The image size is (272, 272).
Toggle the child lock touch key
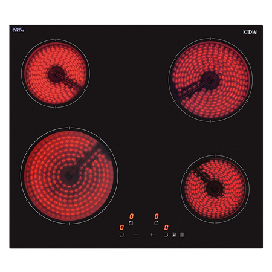pyautogui.click(x=182, y=235)
